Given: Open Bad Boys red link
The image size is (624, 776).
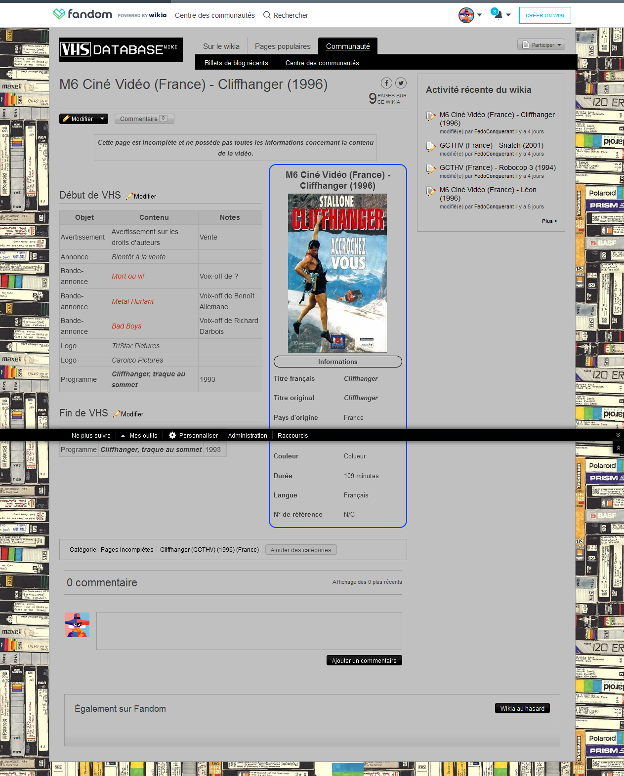Looking at the screenshot, I should (126, 326).
